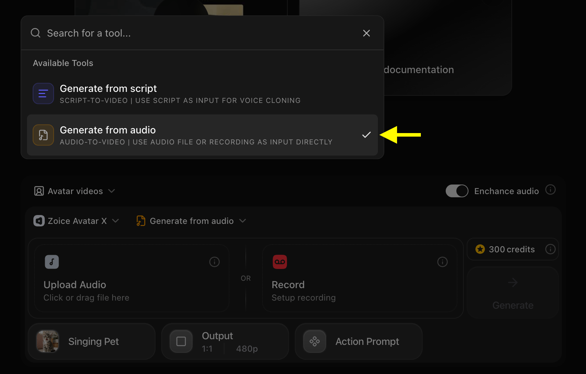The width and height of the screenshot is (586, 374).
Task: Click the Available Tools heading
Action: coord(63,63)
